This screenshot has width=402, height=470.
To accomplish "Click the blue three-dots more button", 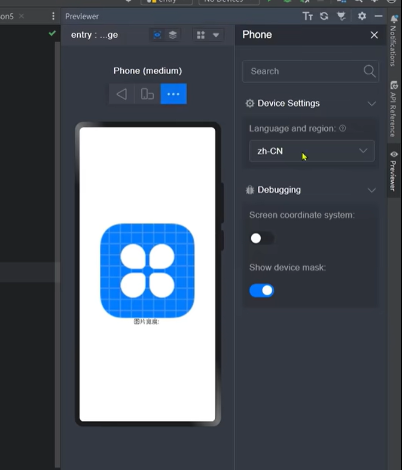I will 173,94.
